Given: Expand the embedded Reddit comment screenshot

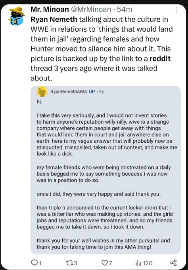Looking at the screenshot, I should point(105,170).
